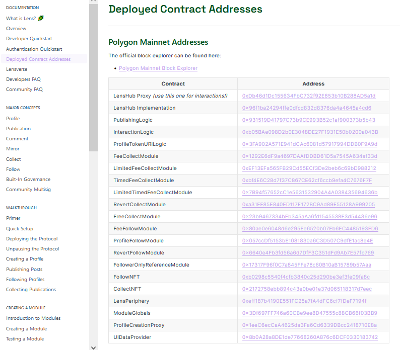Open the Polygon Mainnet Block Explorer link
Screen dimensions: 400x350
pos(158,68)
